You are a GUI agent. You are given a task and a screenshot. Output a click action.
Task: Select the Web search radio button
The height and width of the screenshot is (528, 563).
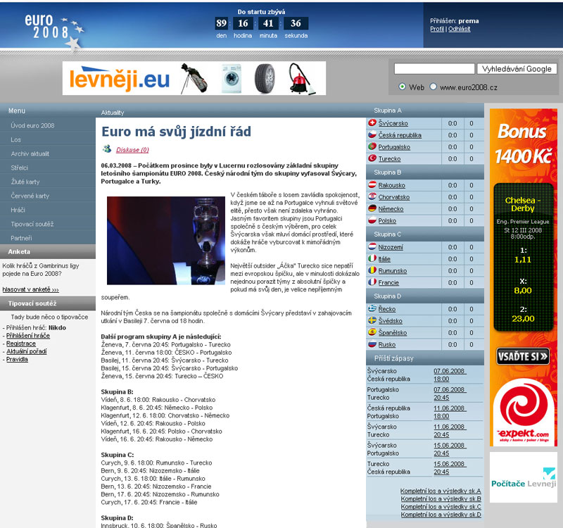tap(402, 87)
